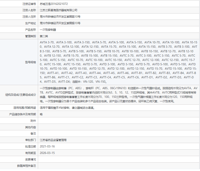Click the 结构及组成/主要组成成分 label
Viewport: 200px width, 171px height.
(21, 95)
